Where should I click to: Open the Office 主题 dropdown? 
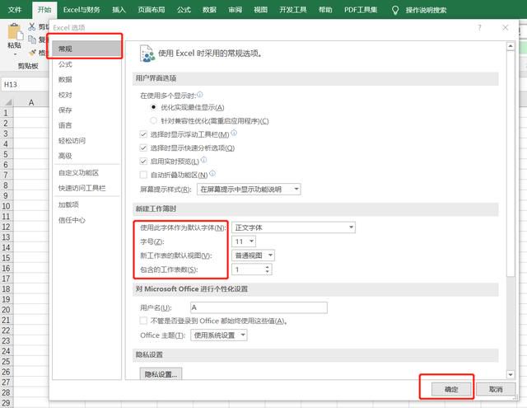click(219, 335)
